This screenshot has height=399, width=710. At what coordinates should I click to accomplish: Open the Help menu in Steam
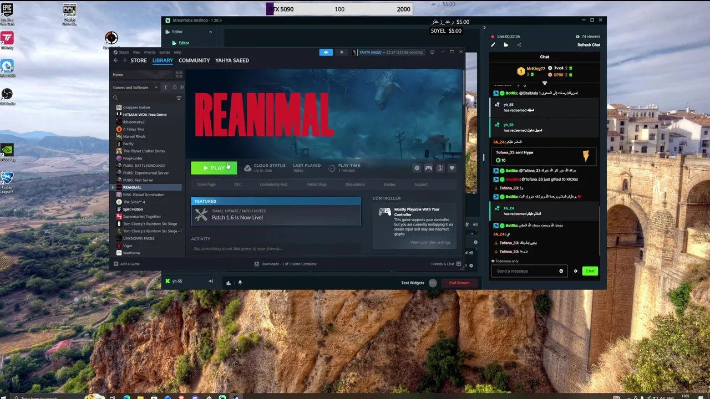(x=177, y=52)
